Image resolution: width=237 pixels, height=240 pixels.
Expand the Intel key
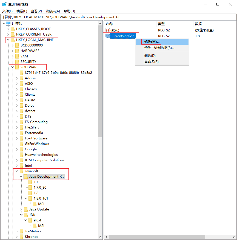click(x=17, y=166)
